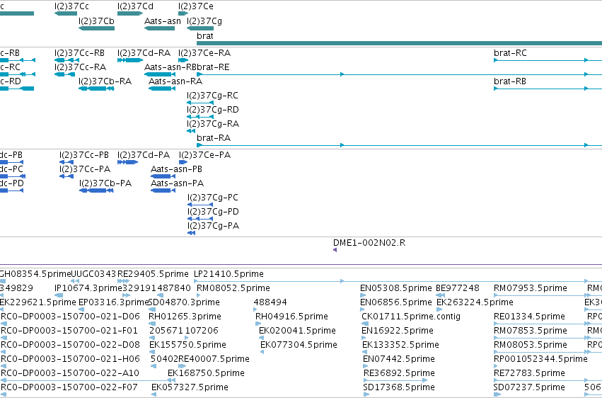602x398 pixels.
Task: Select CK01711.5prime.contig label
Action: (411, 317)
